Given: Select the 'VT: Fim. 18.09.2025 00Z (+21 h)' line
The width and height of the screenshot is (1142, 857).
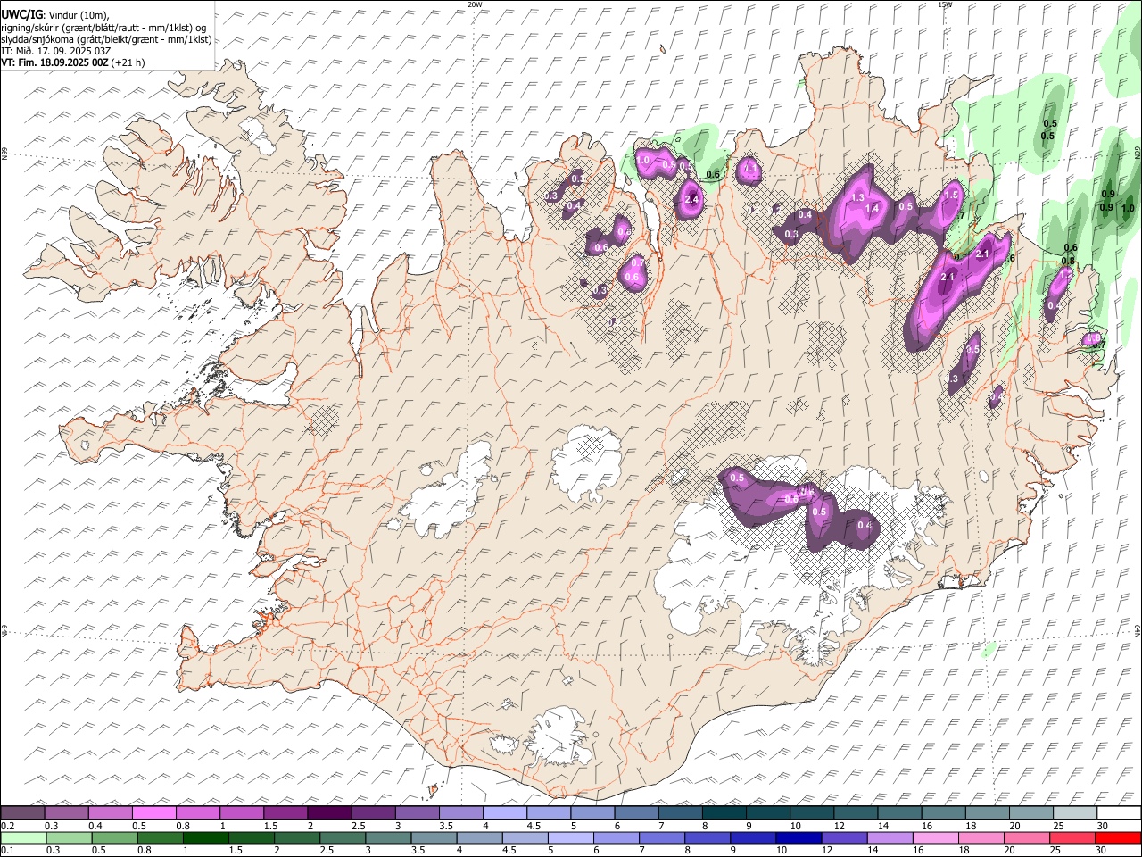Looking at the screenshot, I should pos(72,62).
